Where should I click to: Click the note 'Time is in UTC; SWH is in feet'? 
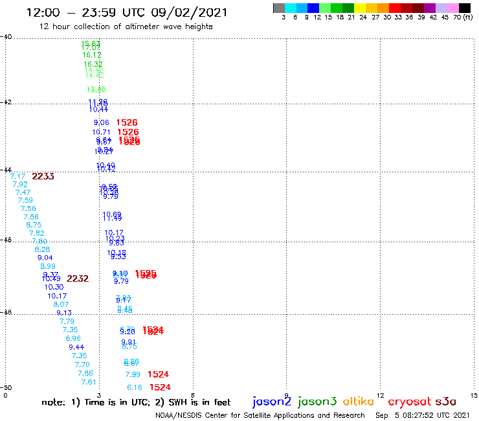click(136, 402)
